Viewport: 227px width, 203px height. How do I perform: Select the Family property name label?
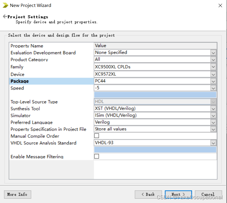(x=17, y=67)
